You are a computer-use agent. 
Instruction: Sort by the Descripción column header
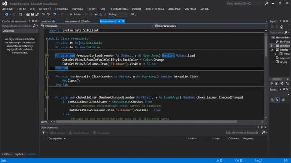[x=55, y=139]
